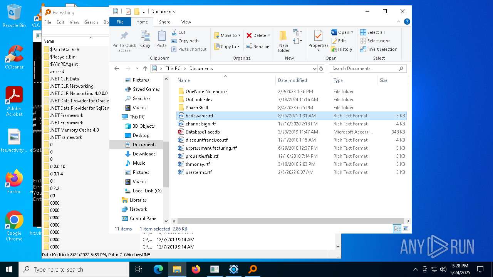Click Type here to search box

pyautogui.click(x=74, y=269)
